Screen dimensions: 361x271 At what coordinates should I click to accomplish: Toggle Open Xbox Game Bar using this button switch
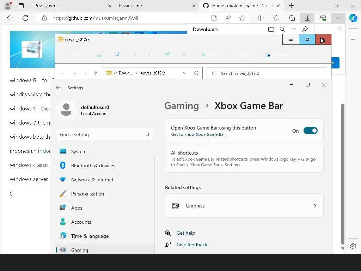click(x=310, y=131)
